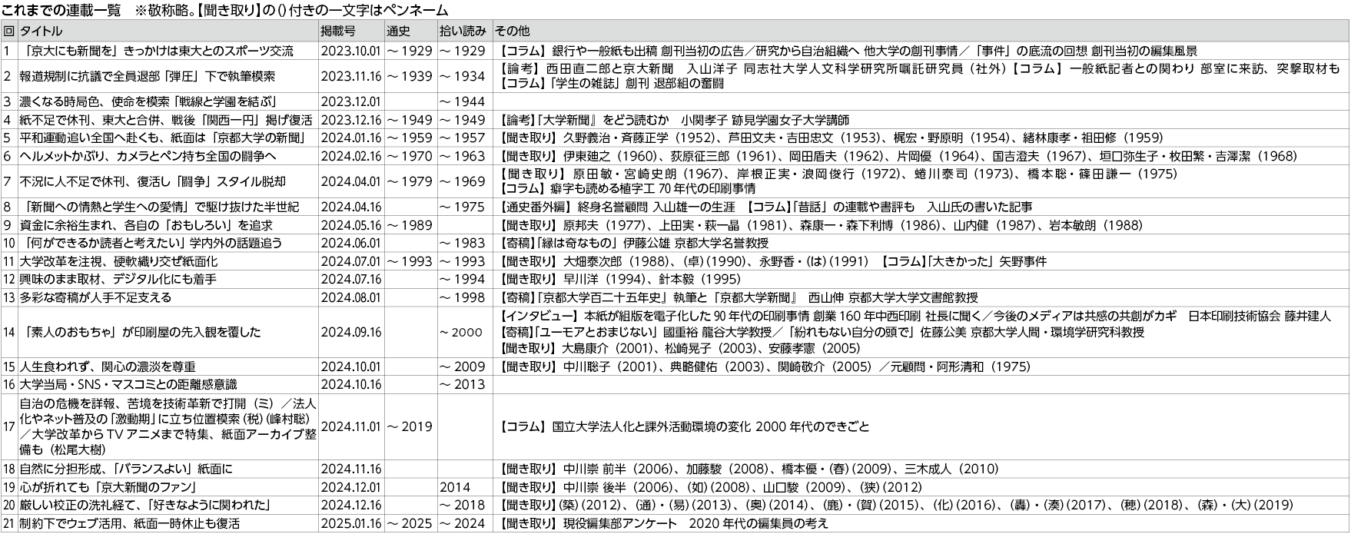1351x534 pixels.
Task: Click the 2024.04.01 date cell
Action: click(x=350, y=182)
